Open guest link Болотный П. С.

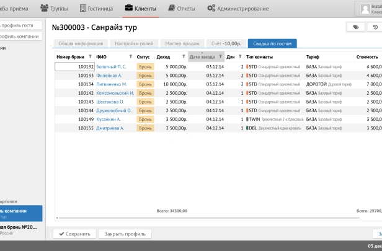point(111,66)
